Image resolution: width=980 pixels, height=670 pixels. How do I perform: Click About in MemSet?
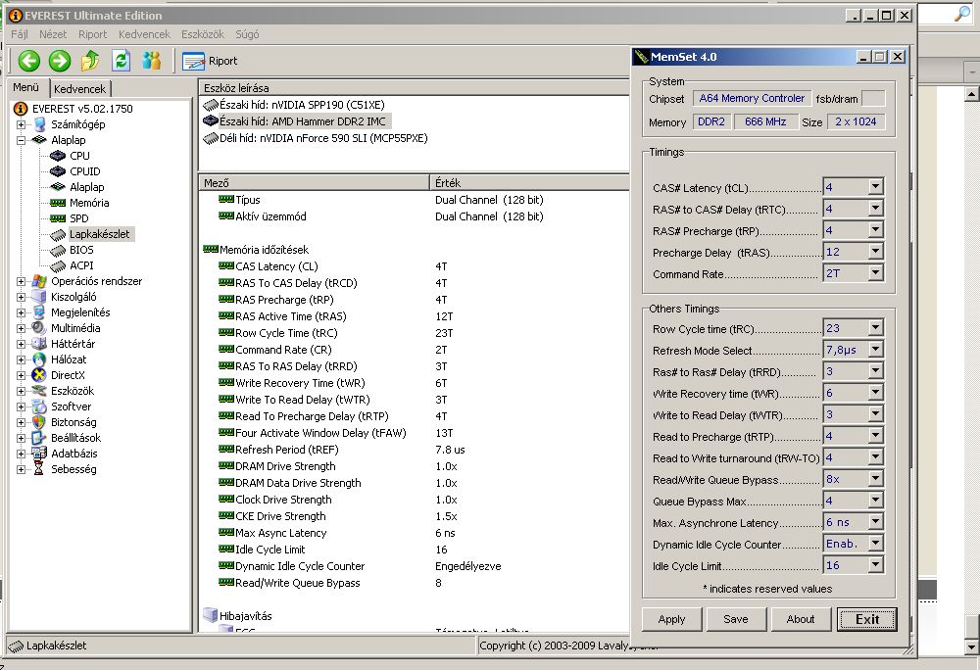[x=801, y=619]
